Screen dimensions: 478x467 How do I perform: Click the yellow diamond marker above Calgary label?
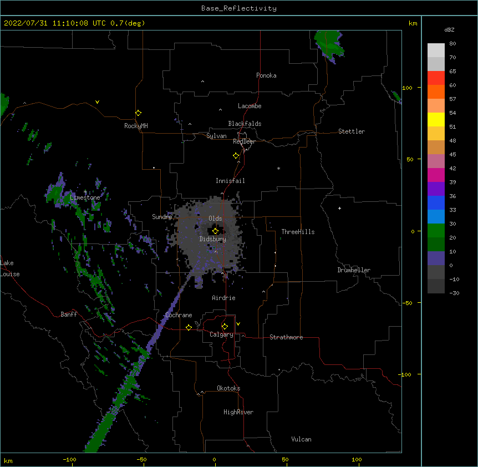pyautogui.click(x=225, y=327)
